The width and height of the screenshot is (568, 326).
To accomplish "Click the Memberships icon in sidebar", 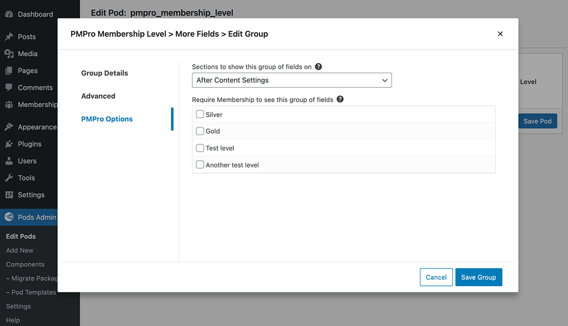I will 9,104.
